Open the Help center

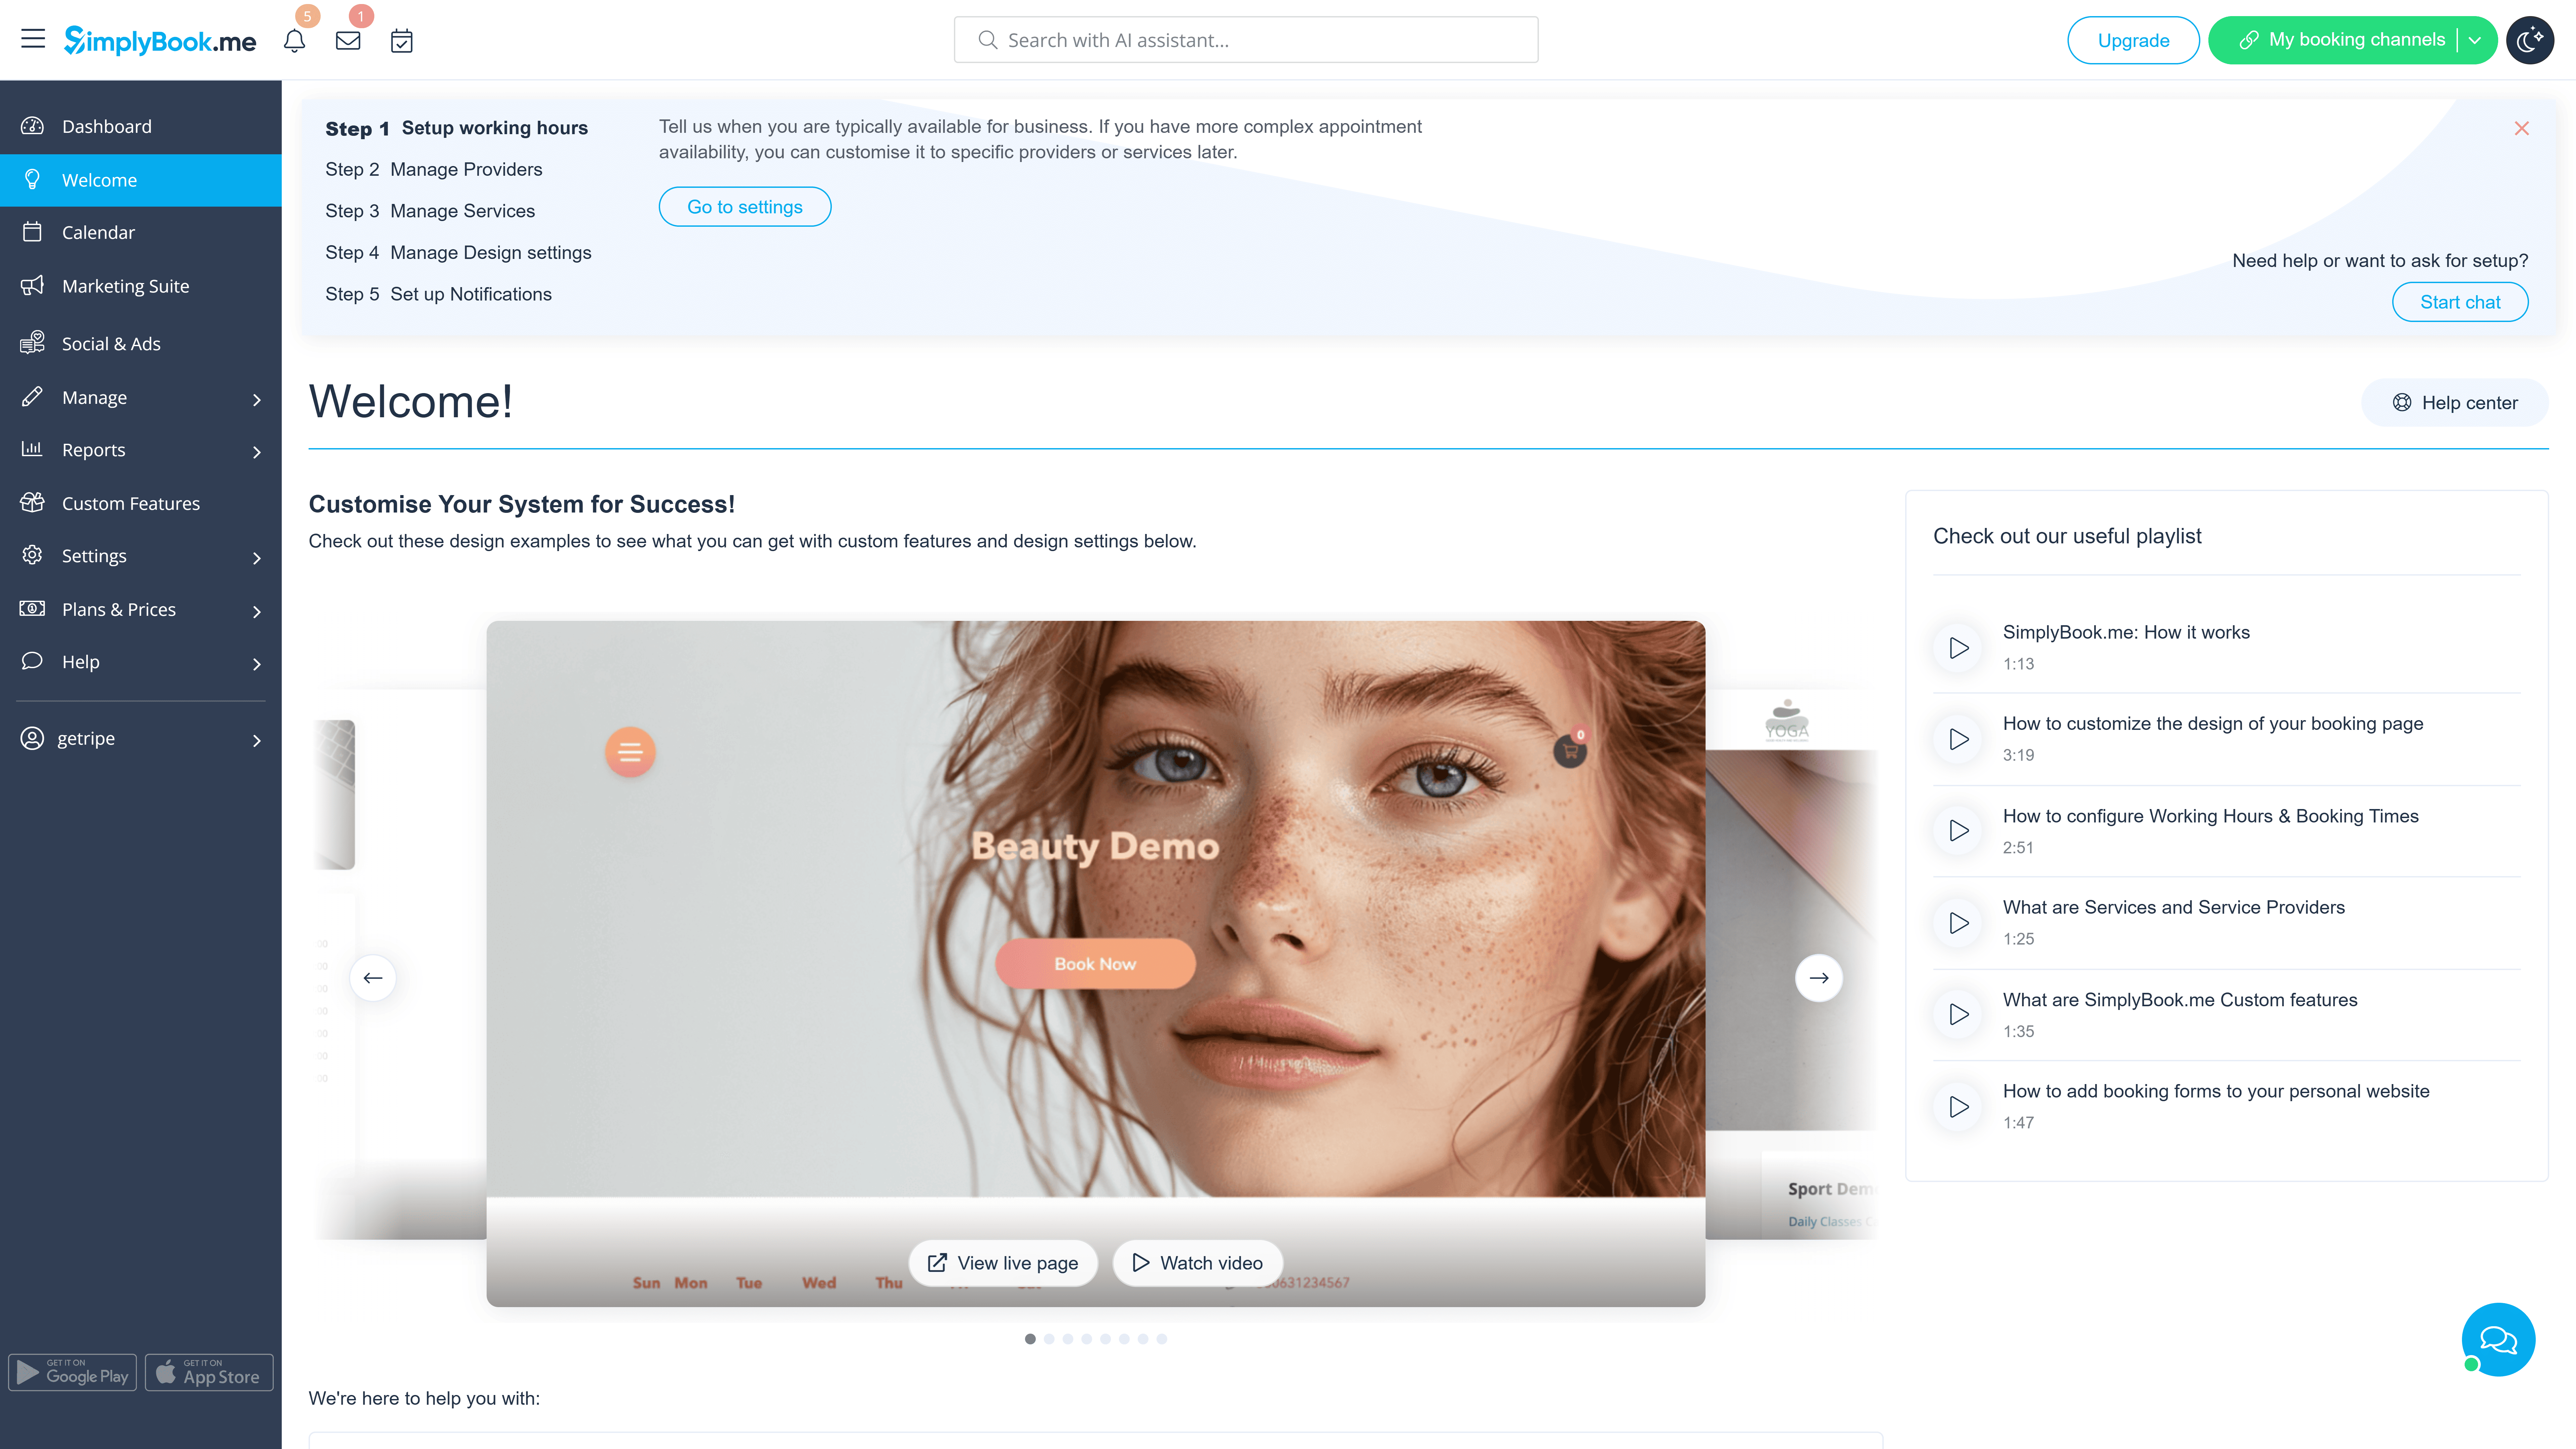coord(2455,403)
